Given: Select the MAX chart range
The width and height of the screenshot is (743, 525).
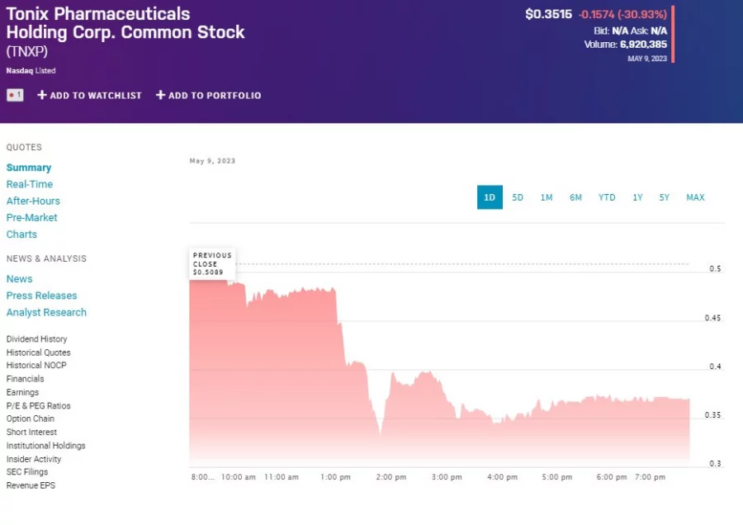Looking at the screenshot, I should (695, 197).
